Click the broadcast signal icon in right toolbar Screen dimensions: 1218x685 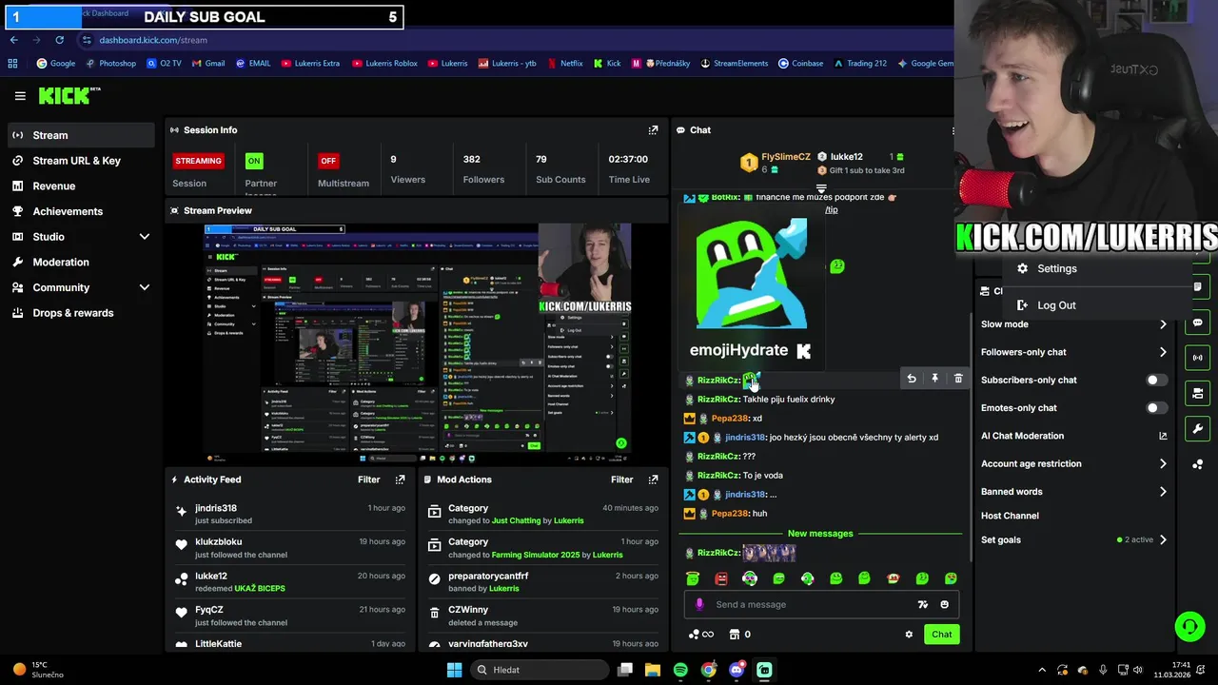pyautogui.click(x=1197, y=358)
